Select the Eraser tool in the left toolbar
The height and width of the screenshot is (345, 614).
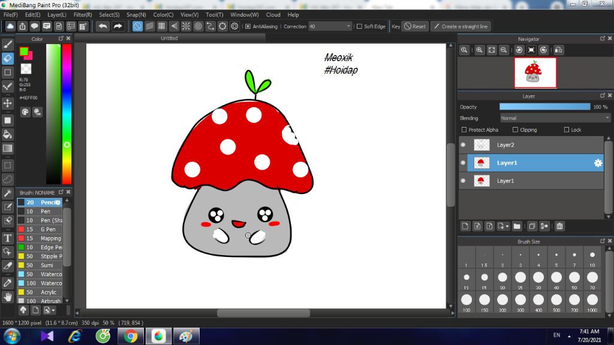8,58
